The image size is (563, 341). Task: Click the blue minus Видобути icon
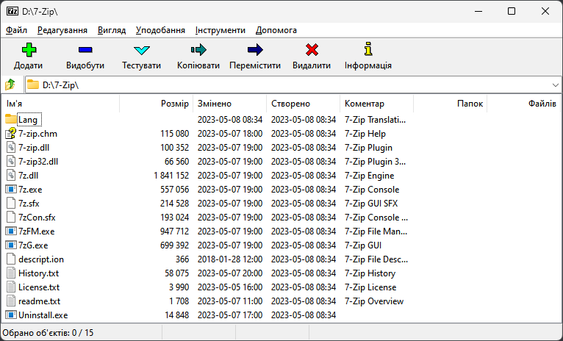click(x=85, y=50)
